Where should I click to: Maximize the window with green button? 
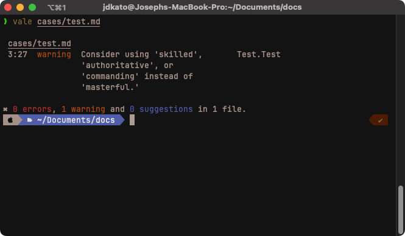pos(32,7)
